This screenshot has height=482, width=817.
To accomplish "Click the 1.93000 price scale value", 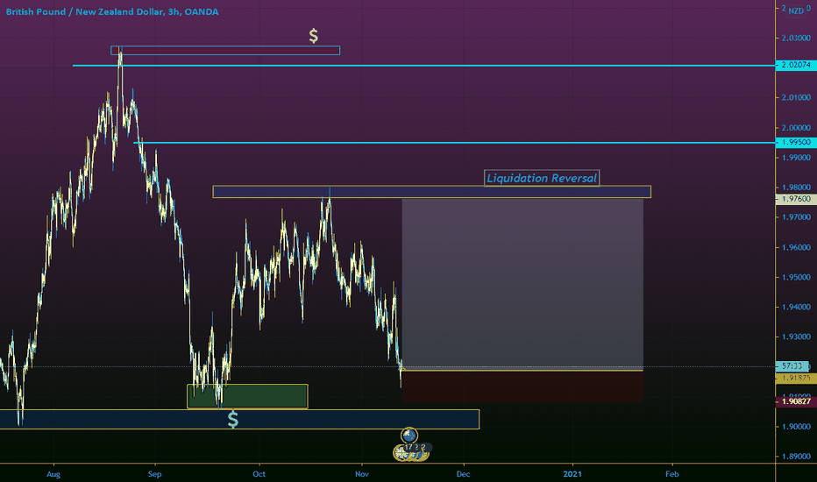I will tap(796, 337).
